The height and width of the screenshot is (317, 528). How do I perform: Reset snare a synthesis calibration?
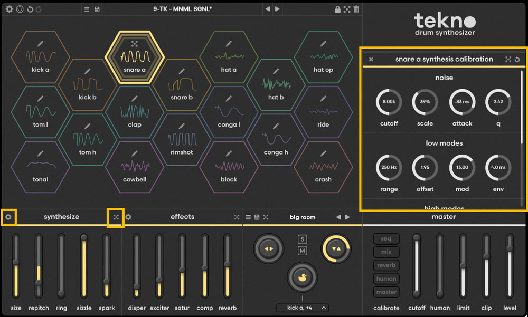pos(517,60)
